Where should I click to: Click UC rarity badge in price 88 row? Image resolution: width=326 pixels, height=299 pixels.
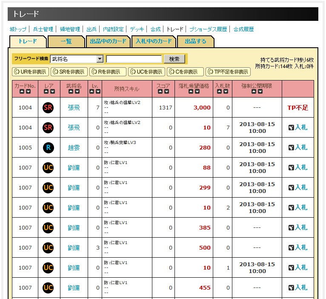[x=48, y=167]
